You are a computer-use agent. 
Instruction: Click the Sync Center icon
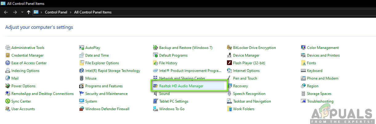8,101
